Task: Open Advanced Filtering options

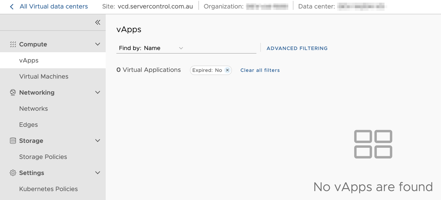Action: 297,48
